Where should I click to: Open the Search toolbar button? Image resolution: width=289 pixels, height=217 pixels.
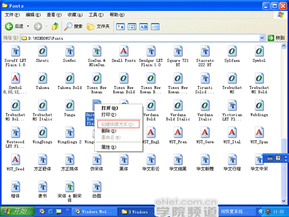[x=73, y=27]
